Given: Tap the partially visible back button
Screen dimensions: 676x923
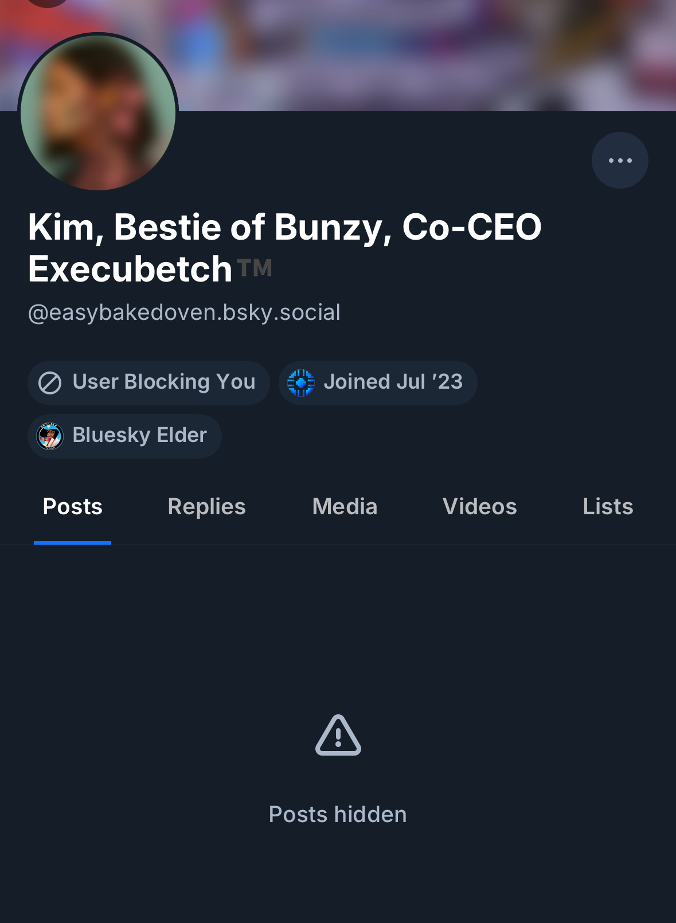Looking at the screenshot, I should point(48,2).
